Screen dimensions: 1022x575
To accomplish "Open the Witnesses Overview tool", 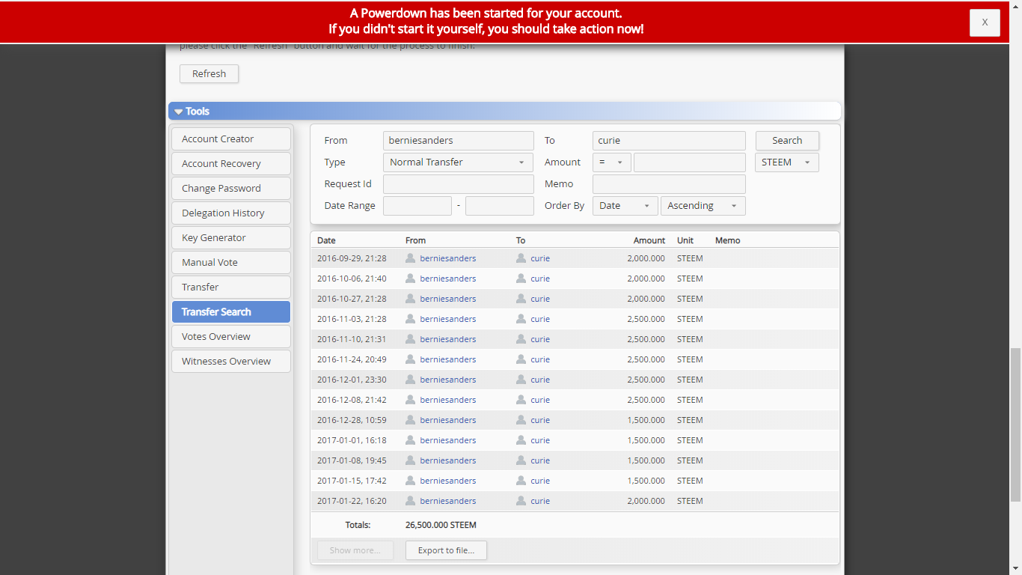I will pyautogui.click(x=231, y=361).
